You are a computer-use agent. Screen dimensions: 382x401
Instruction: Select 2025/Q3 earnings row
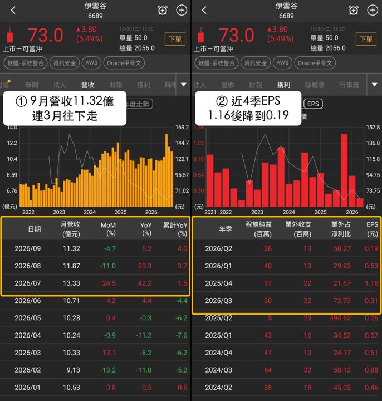pos(286,301)
